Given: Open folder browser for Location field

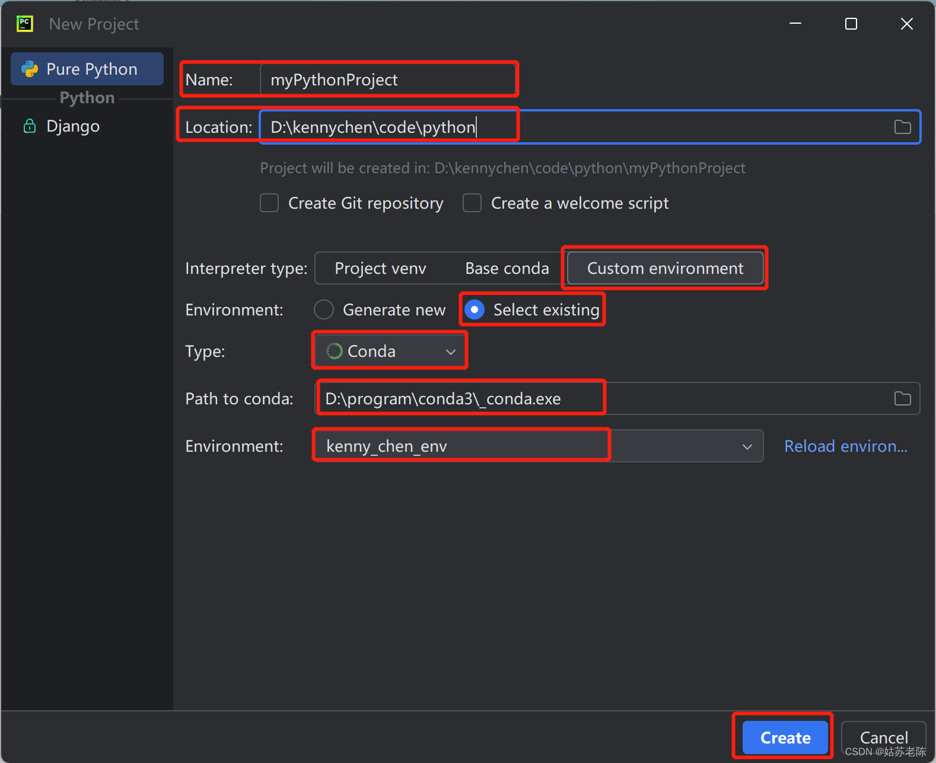Looking at the screenshot, I should [902, 127].
